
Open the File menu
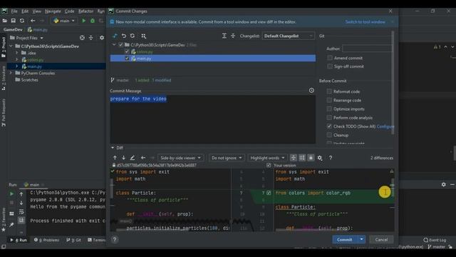[14, 11]
